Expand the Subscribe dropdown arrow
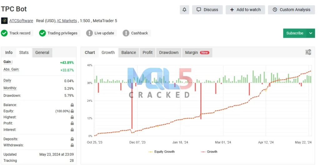 [311, 33]
